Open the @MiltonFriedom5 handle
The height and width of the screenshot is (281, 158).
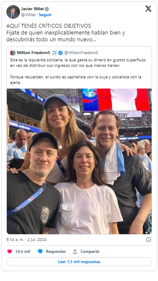pyautogui.click(x=81, y=53)
